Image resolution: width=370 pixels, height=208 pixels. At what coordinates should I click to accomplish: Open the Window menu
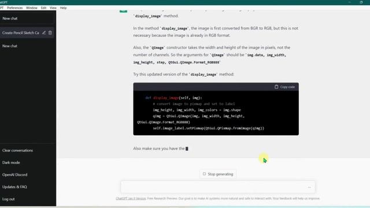pyautogui.click(x=32, y=8)
